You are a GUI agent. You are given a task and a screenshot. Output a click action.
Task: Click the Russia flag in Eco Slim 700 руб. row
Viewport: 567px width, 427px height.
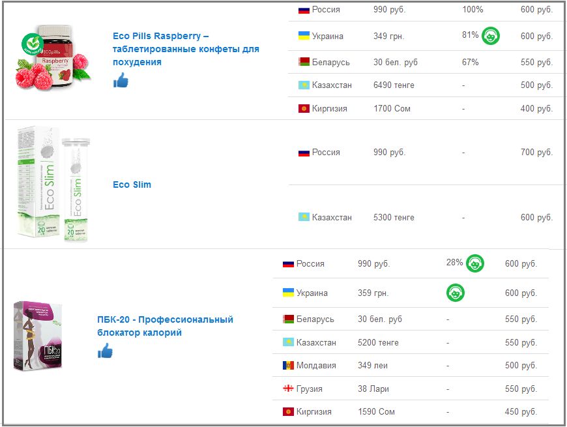pyautogui.click(x=304, y=153)
